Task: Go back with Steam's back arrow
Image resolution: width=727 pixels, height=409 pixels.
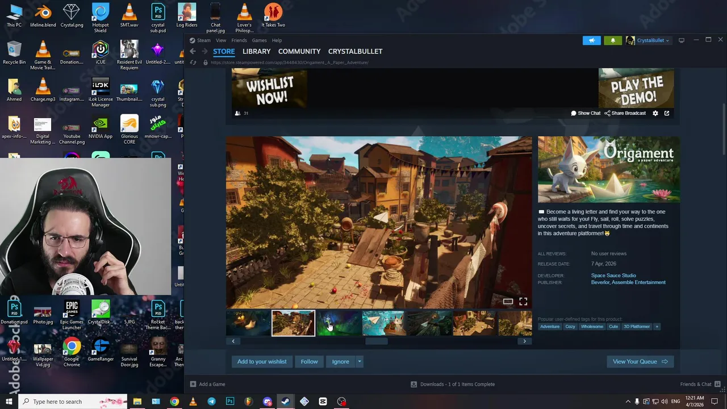Action: click(193, 51)
